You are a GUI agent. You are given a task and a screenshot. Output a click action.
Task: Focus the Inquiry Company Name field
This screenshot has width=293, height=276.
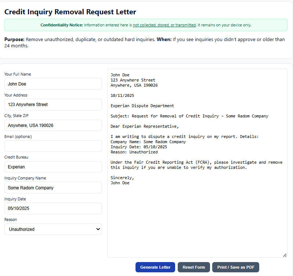(53, 188)
